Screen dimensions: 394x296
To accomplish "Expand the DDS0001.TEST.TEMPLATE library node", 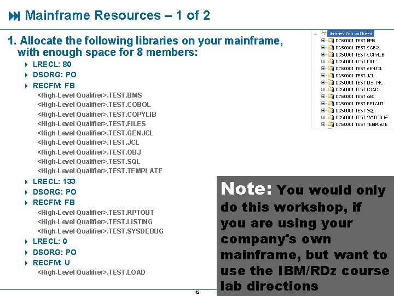I will click(x=323, y=124).
